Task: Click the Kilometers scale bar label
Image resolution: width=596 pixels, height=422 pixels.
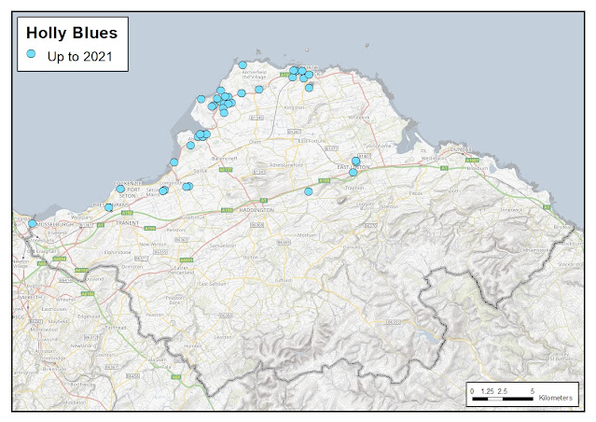Action: click(555, 398)
